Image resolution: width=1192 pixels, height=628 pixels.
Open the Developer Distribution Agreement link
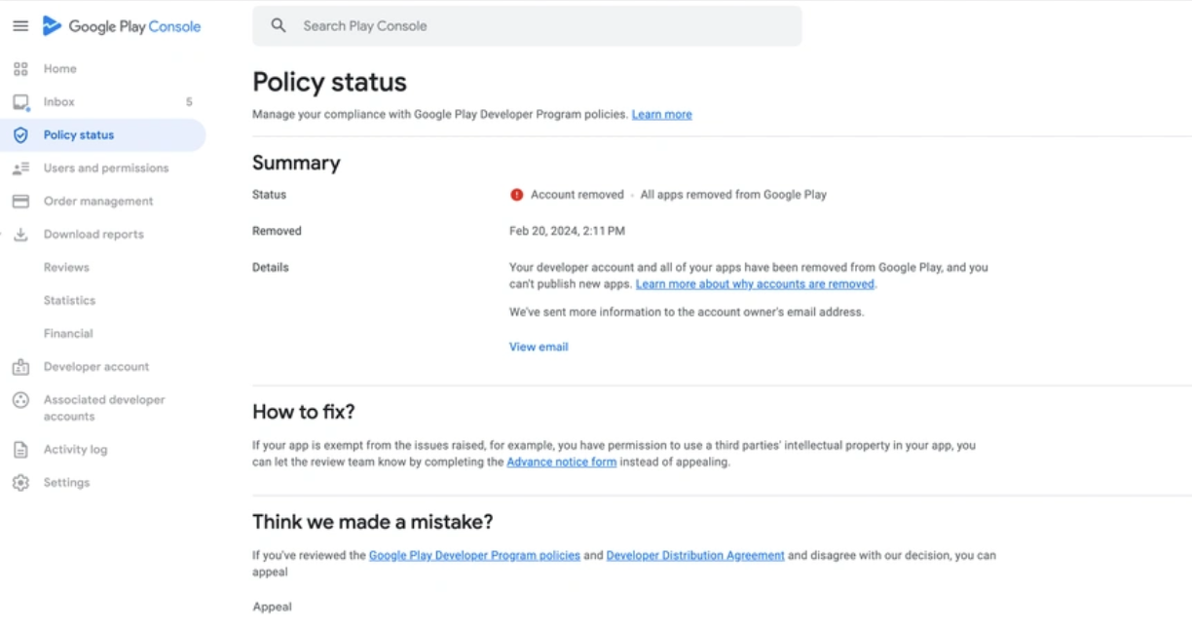(x=695, y=556)
